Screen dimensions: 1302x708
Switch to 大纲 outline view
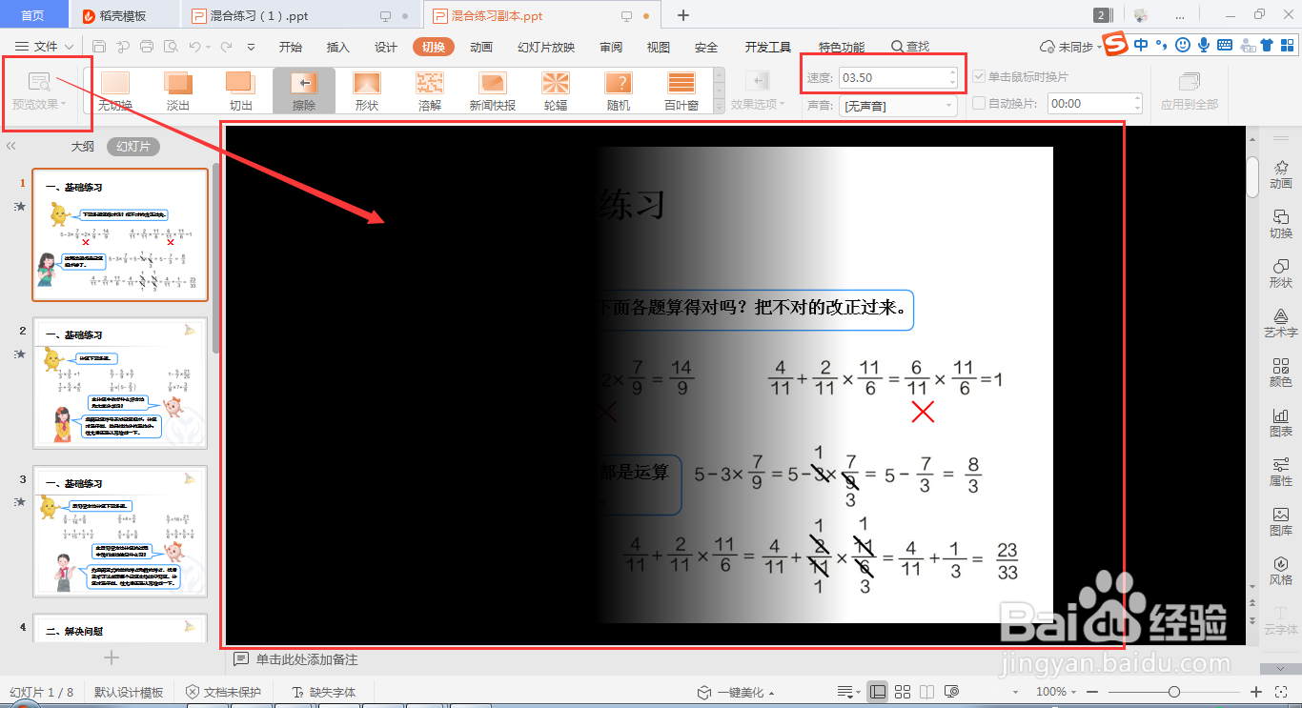[x=83, y=147]
